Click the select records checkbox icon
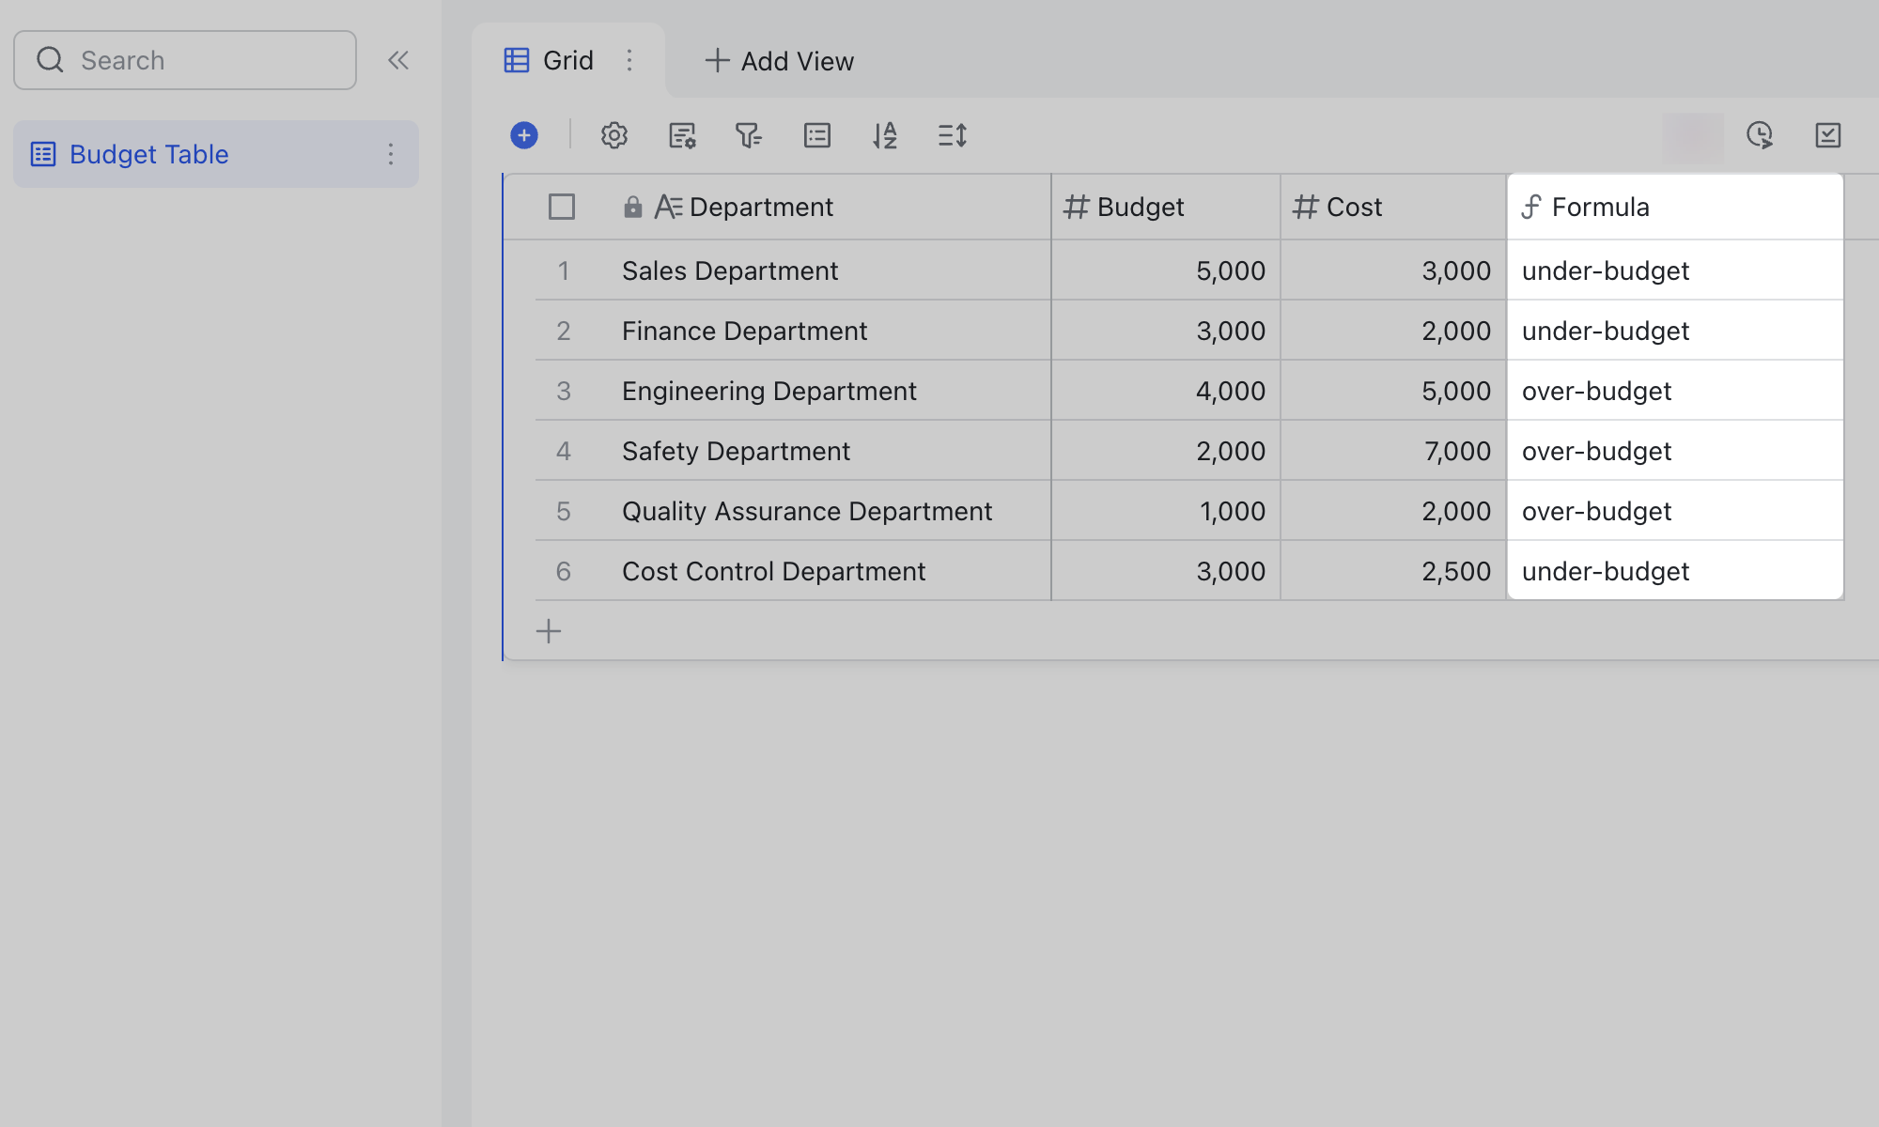Screen dimensions: 1879x1127 [1827, 135]
